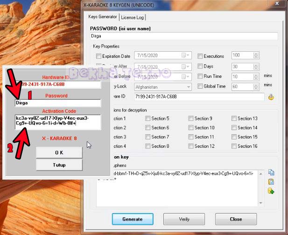The height and width of the screenshot is (235, 288).
Task: Close the X-Karaoke 8 Keygen window
Action: (277, 3)
